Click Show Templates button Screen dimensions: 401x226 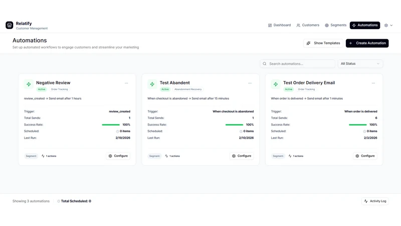pos(323,43)
